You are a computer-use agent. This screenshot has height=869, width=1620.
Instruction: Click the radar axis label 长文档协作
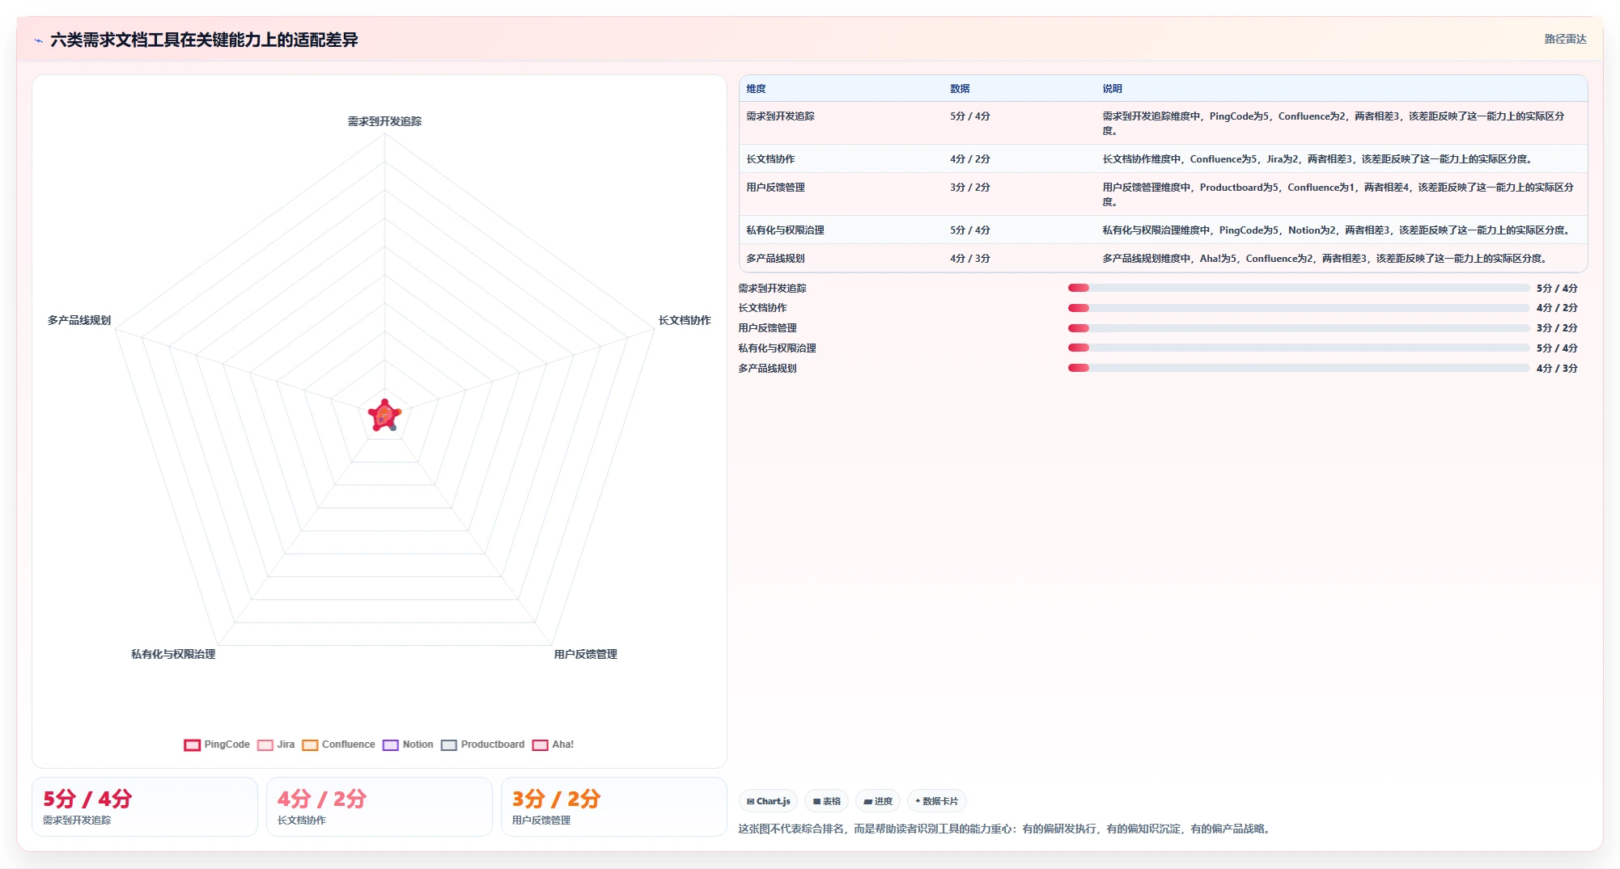[x=685, y=320]
